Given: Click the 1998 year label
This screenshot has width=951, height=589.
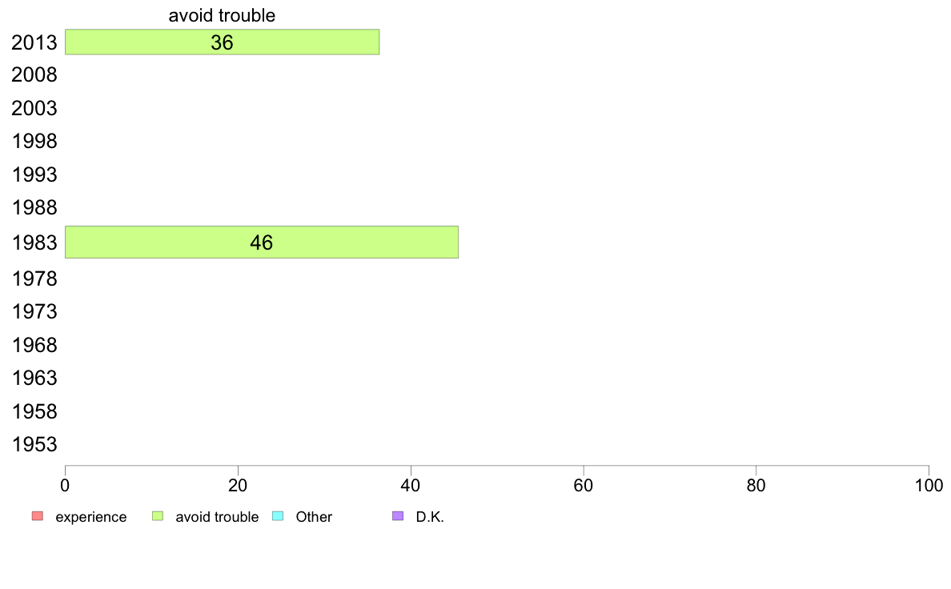Looking at the screenshot, I should (34, 142).
